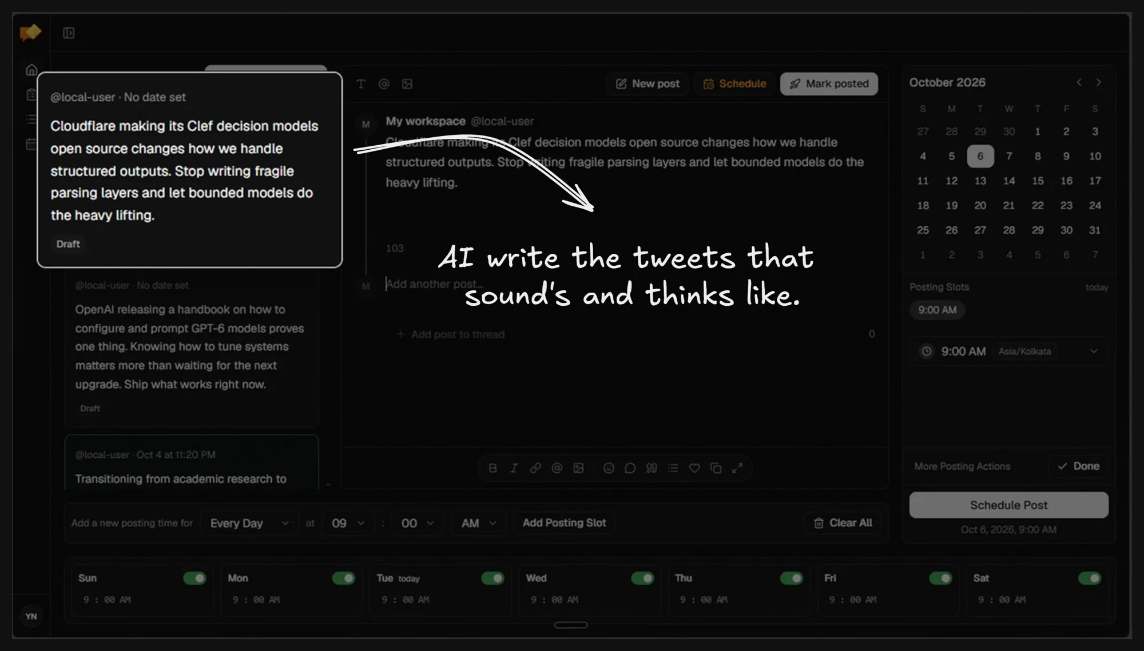Turn off the Tue posting slot toggle

(492, 578)
